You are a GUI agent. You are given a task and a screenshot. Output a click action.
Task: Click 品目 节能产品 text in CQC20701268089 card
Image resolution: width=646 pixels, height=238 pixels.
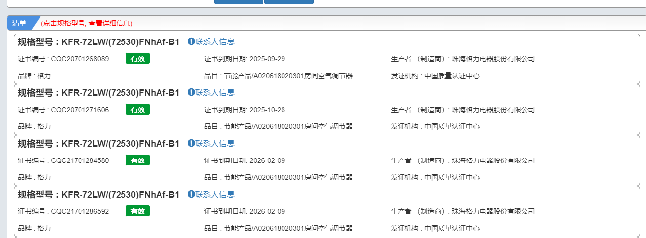tap(279, 76)
